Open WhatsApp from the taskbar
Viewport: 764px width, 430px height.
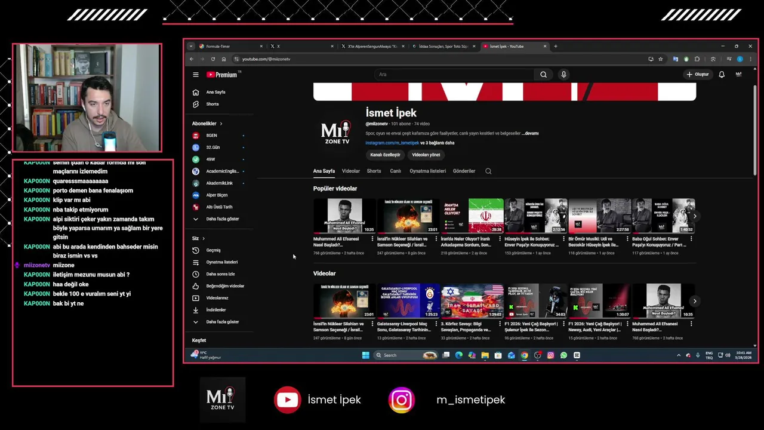click(x=563, y=355)
